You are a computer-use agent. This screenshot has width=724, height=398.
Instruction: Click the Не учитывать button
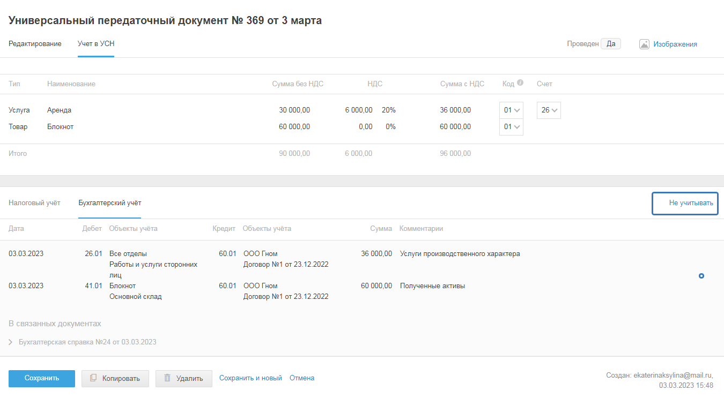coord(685,204)
